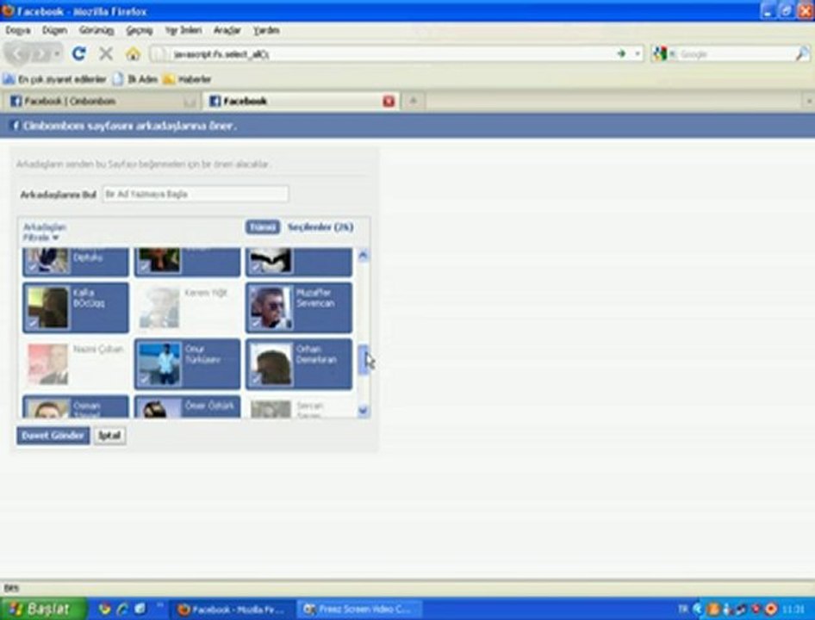Open En çok ziyaret edilenler bookmark
Screen dimensions: 815x620
point(55,79)
